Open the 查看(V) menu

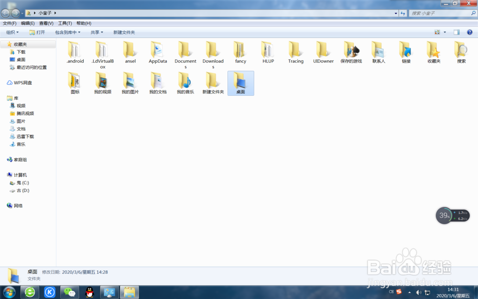click(46, 23)
